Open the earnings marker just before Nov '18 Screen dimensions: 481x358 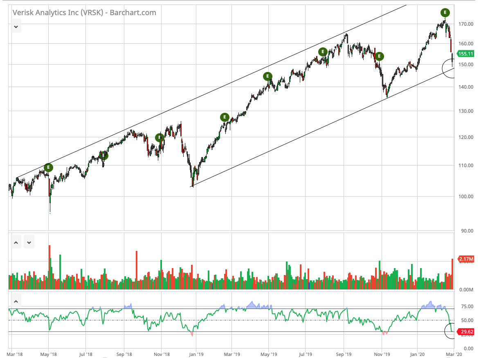(160, 138)
